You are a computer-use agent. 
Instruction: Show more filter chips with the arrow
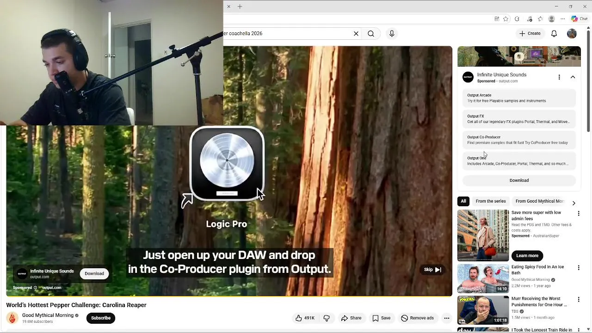[x=573, y=203]
